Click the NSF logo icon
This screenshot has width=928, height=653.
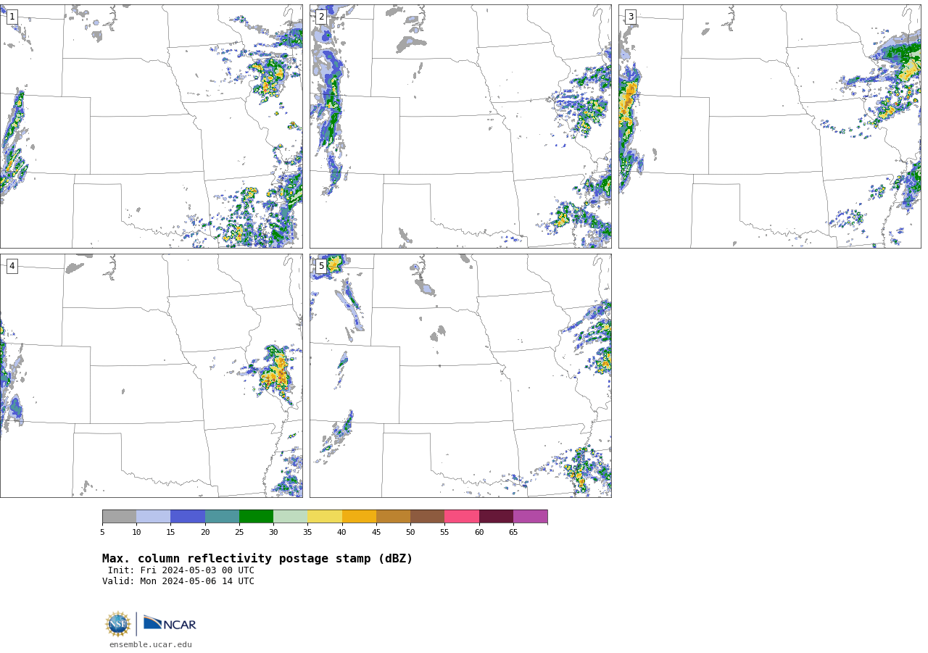click(x=118, y=624)
